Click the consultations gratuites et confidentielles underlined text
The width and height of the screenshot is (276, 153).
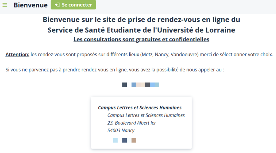tap(141, 40)
